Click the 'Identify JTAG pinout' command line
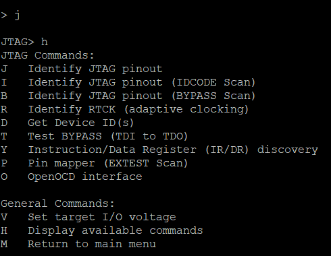The width and height of the screenshot is (331, 256). [x=82, y=69]
